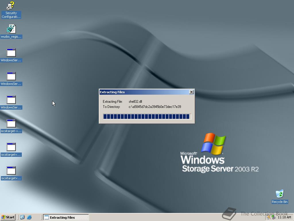Click the Extracting Files taskbar button

pos(66,218)
